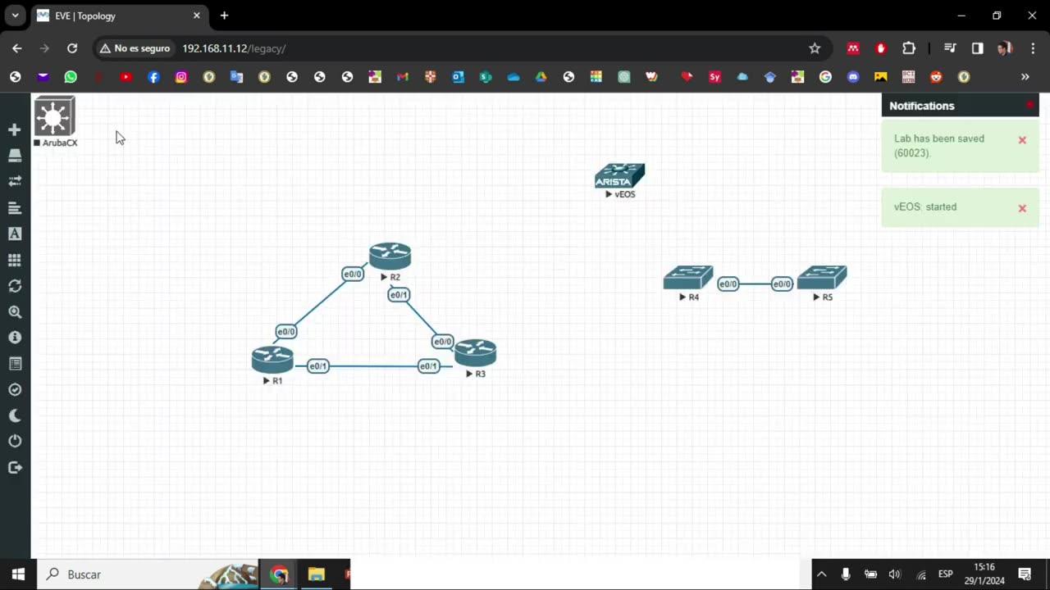The width and height of the screenshot is (1050, 590).
Task: Select router R3 node icon
Action: pyautogui.click(x=476, y=352)
